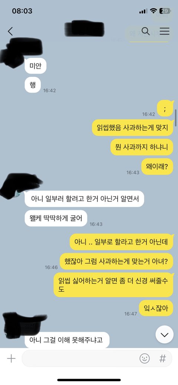Open chat search magnifier icon
Viewport: 178px width, 385px height.
[x=145, y=31]
